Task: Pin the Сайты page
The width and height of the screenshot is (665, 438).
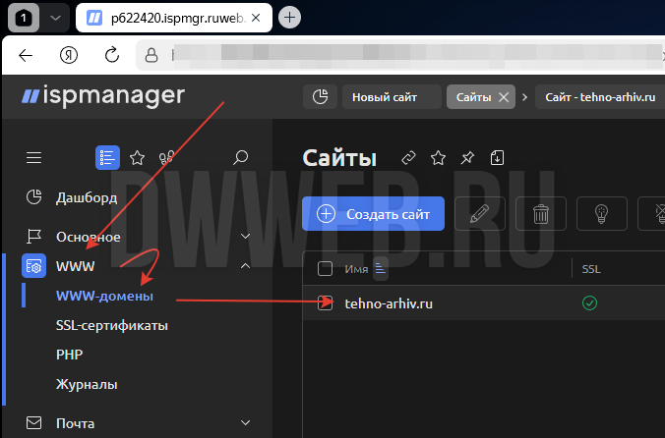Action: pyautogui.click(x=467, y=158)
